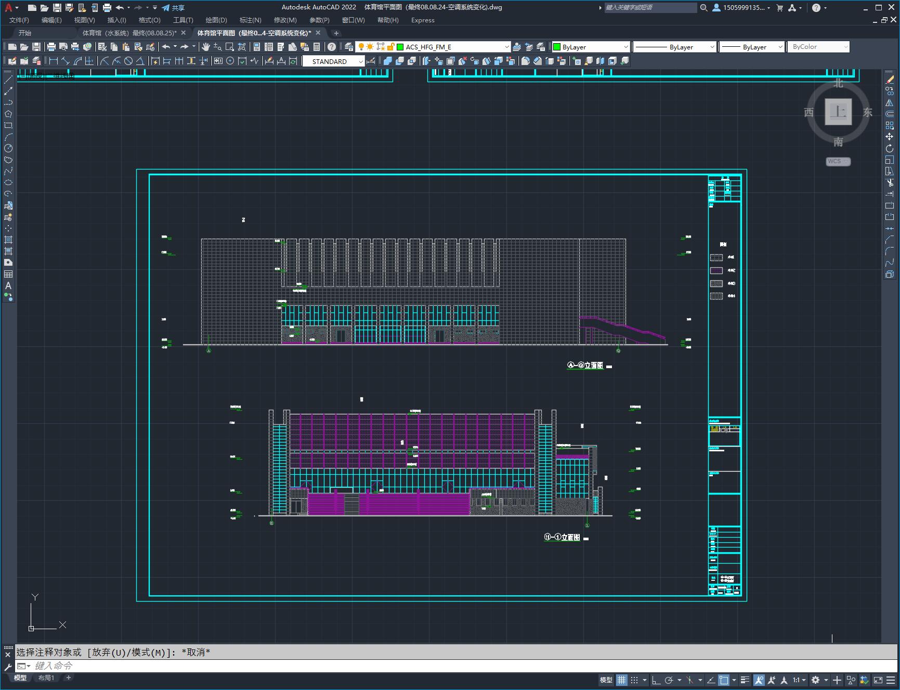Select the Circle drawing tool
The height and width of the screenshot is (690, 900).
(x=8, y=148)
